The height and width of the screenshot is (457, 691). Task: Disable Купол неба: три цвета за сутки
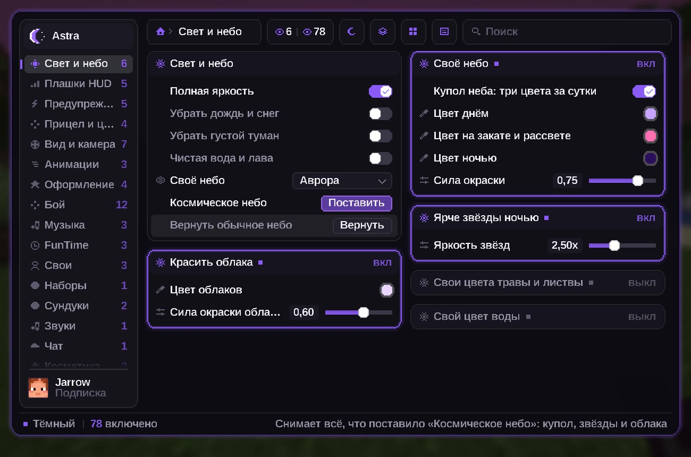pos(644,91)
